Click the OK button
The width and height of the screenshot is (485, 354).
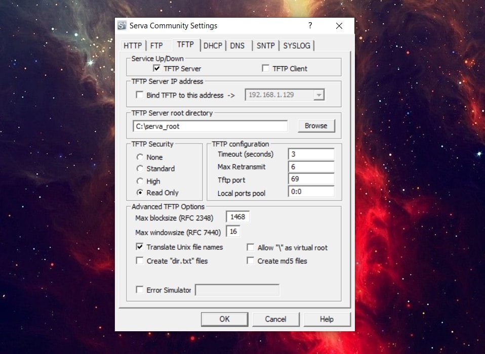225,319
